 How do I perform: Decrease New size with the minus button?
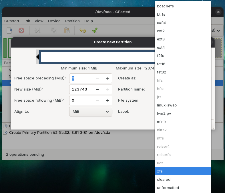(x=97, y=89)
